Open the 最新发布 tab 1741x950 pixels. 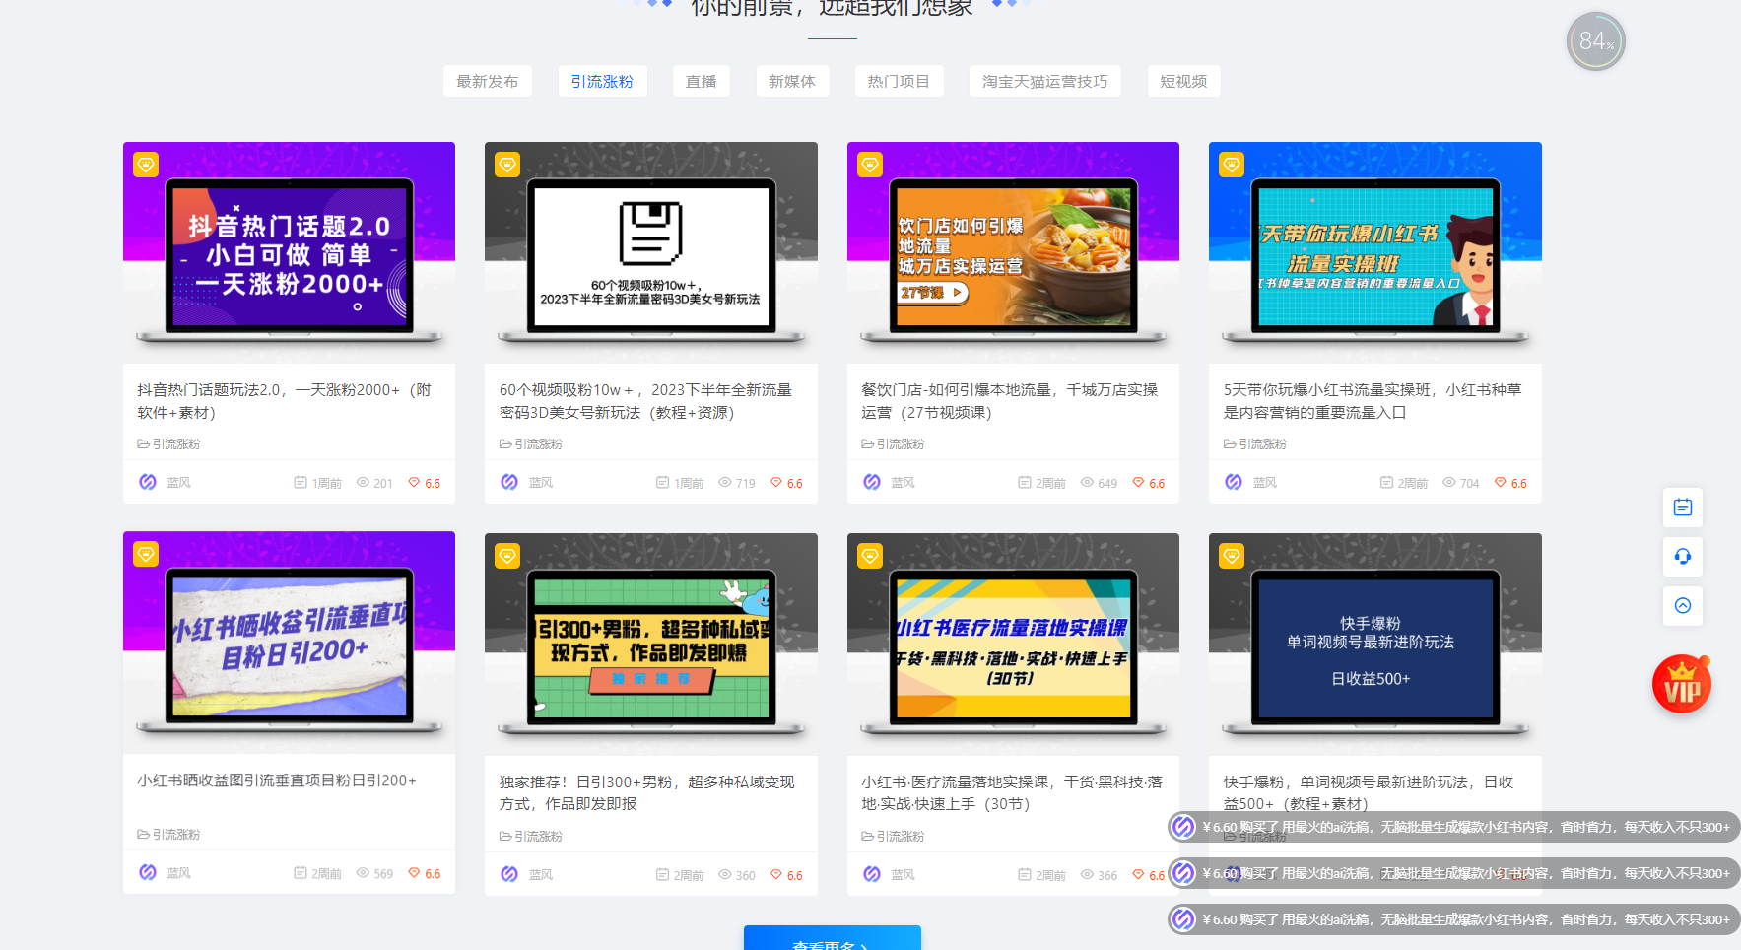point(488,81)
